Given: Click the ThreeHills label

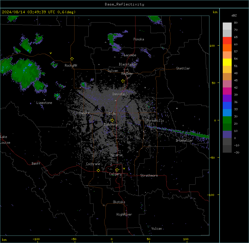Looking at the screenshot, I should [155, 121].
